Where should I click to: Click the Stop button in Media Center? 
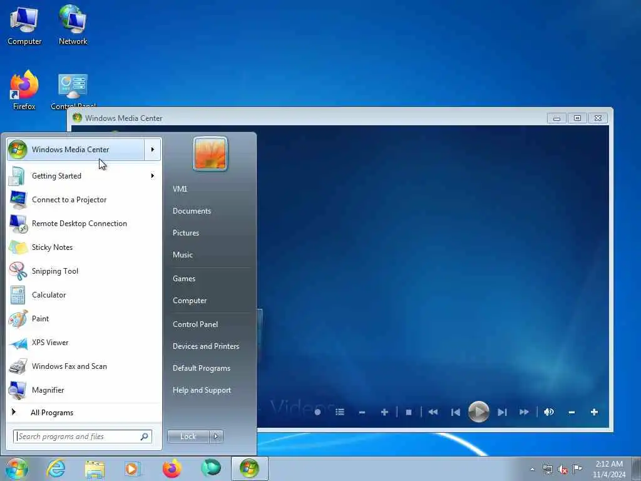(408, 412)
